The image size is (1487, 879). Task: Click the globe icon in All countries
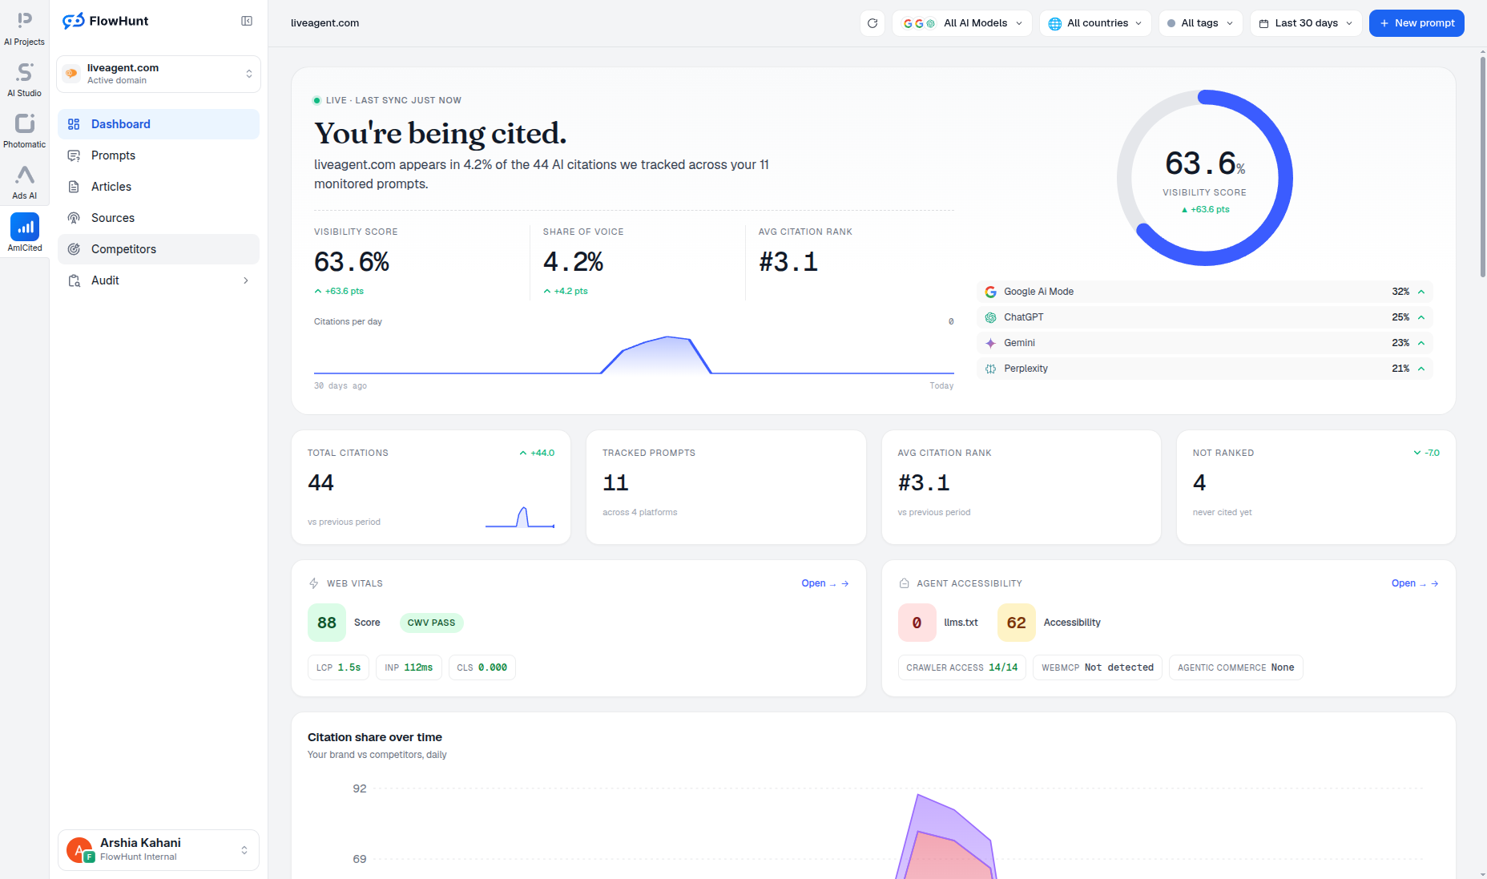pos(1055,23)
